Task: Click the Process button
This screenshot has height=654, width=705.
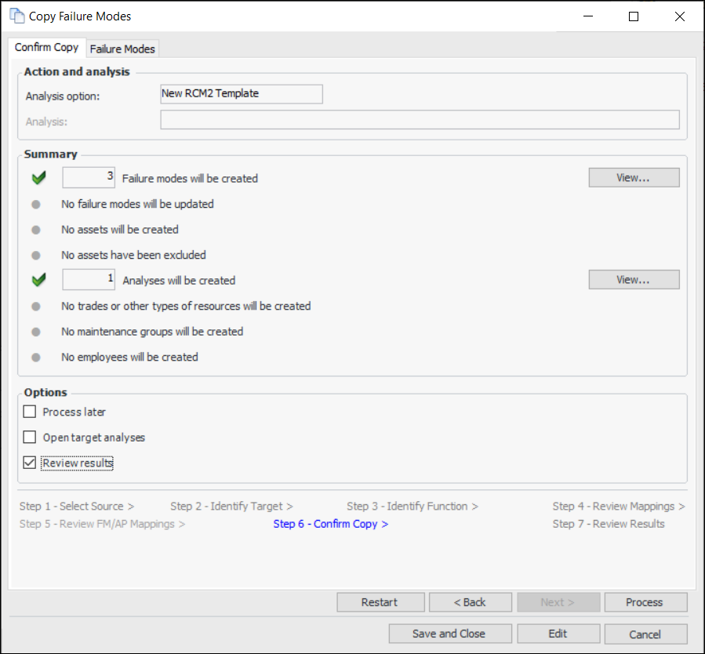Action: [x=645, y=602]
